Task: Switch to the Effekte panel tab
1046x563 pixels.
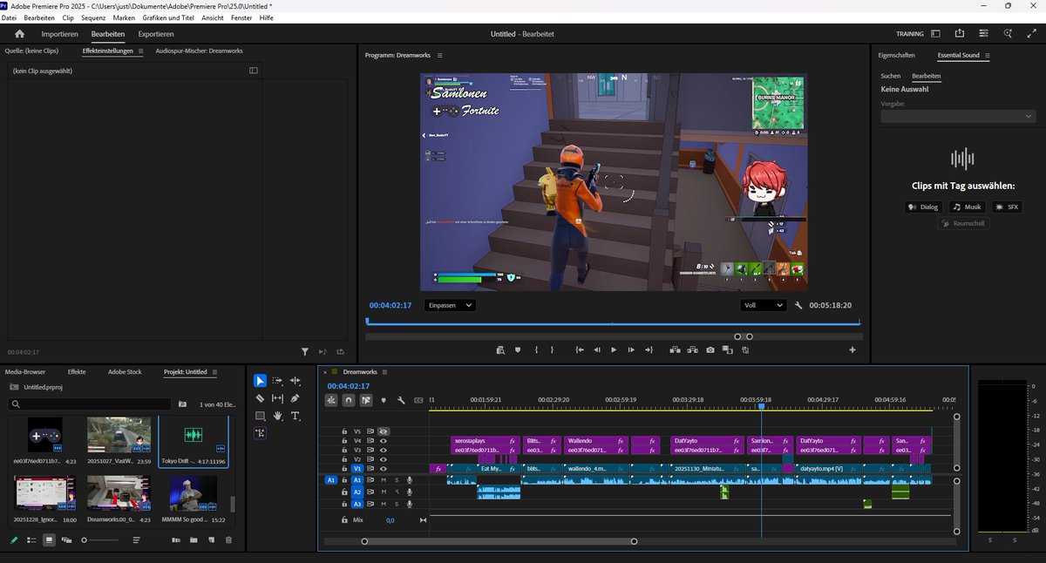Action: (x=77, y=372)
